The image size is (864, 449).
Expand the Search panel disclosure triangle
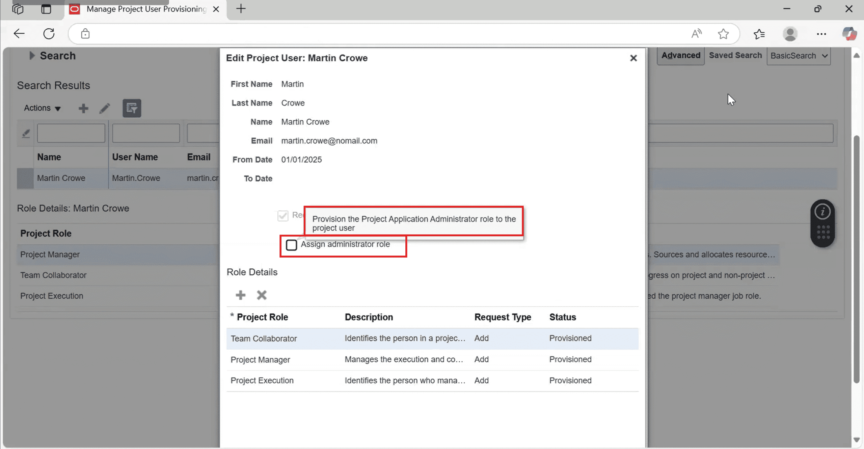pyautogui.click(x=32, y=56)
